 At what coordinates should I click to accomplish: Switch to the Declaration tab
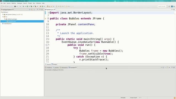(x=64, y=68)
